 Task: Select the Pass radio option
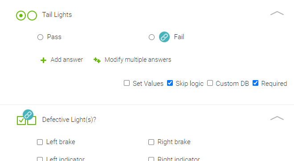coord(40,37)
